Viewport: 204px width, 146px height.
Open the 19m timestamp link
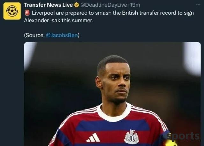135,5
